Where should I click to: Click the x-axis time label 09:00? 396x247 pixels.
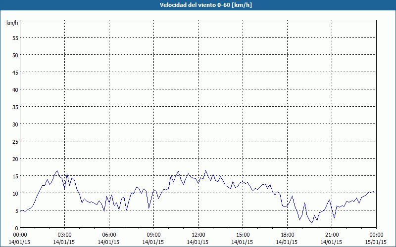tap(153, 235)
